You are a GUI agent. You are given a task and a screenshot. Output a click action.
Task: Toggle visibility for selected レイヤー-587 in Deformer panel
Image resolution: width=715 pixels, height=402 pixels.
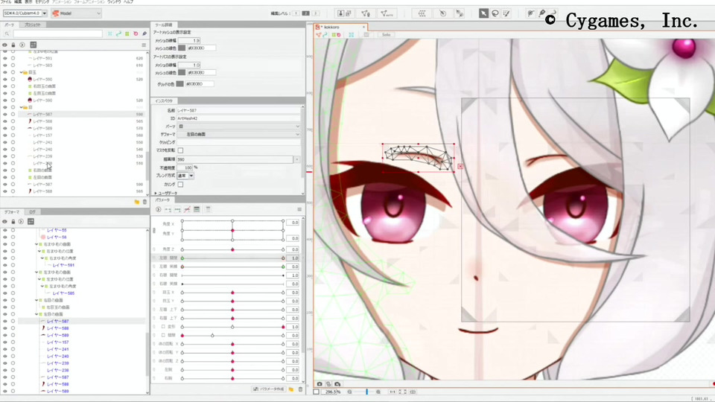coord(5,322)
